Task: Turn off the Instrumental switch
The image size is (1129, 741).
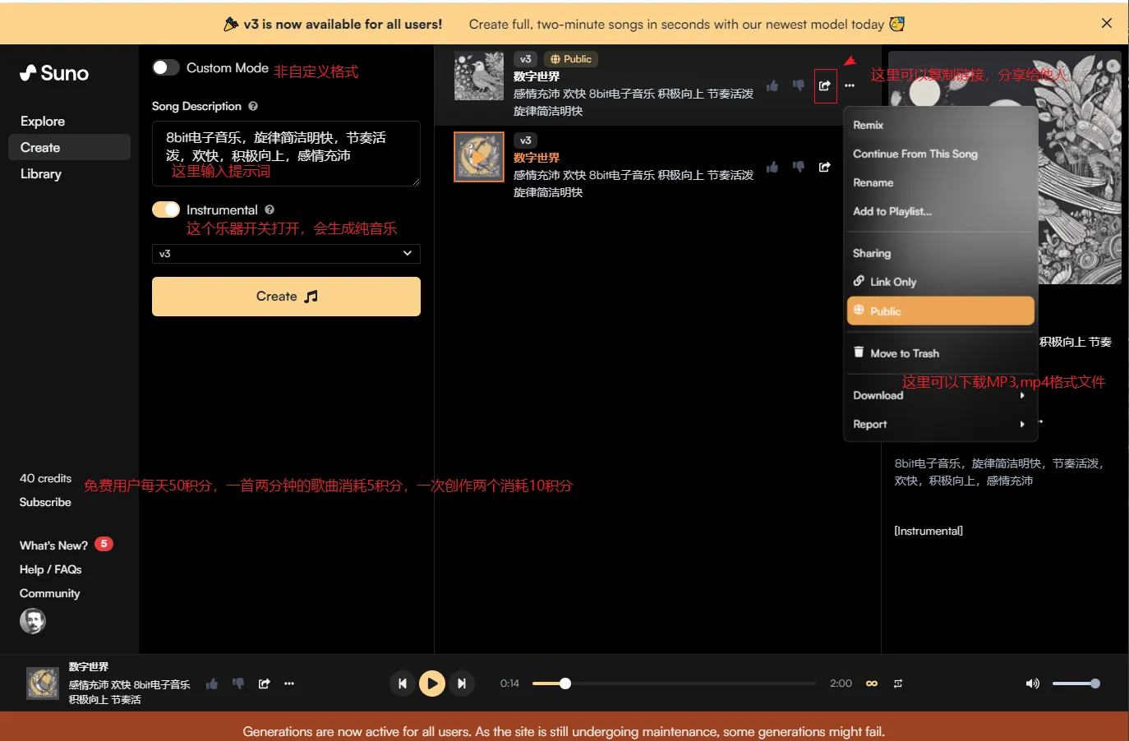Action: (166, 209)
